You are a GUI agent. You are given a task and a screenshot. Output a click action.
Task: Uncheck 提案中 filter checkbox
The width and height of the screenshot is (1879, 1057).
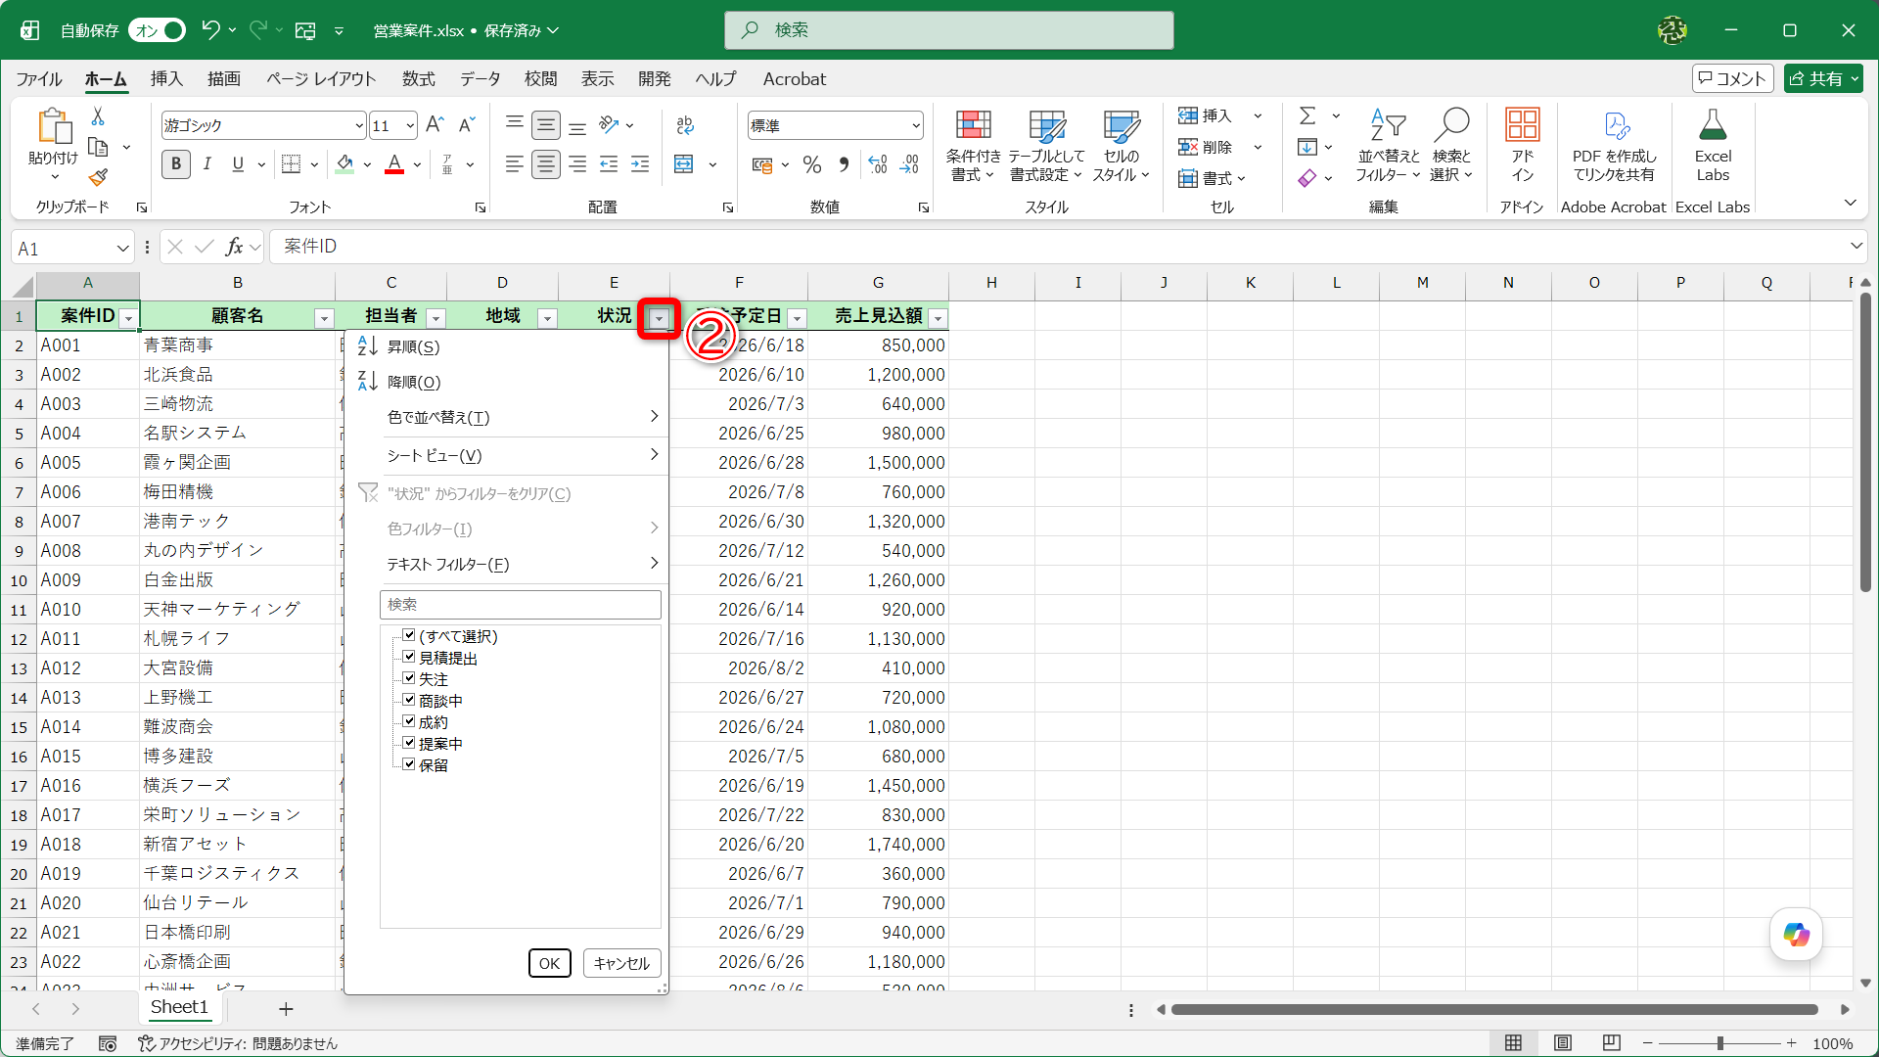point(409,743)
